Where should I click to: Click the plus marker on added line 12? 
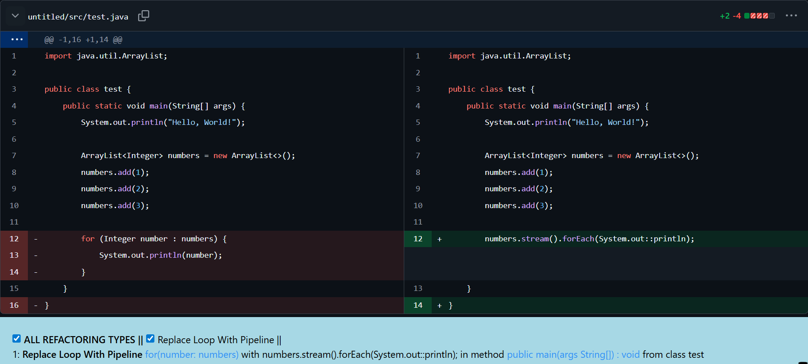439,239
